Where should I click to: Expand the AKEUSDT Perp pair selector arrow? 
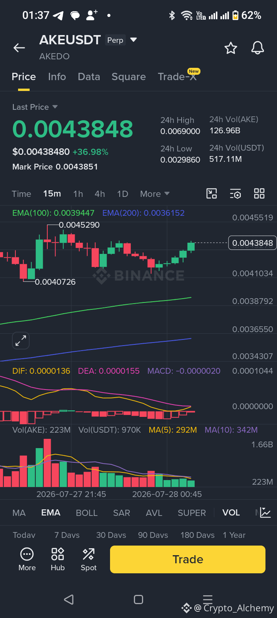click(133, 40)
